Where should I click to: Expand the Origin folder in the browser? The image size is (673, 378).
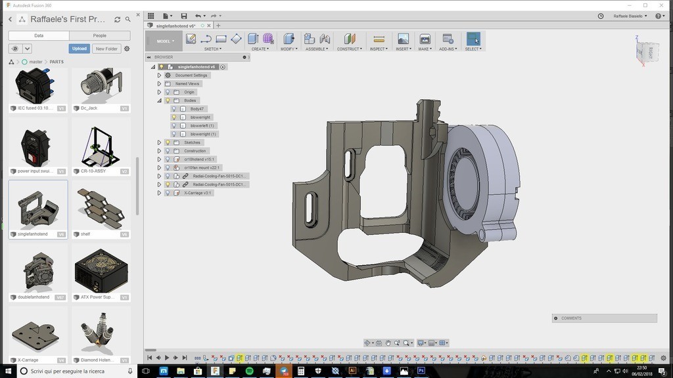click(158, 92)
